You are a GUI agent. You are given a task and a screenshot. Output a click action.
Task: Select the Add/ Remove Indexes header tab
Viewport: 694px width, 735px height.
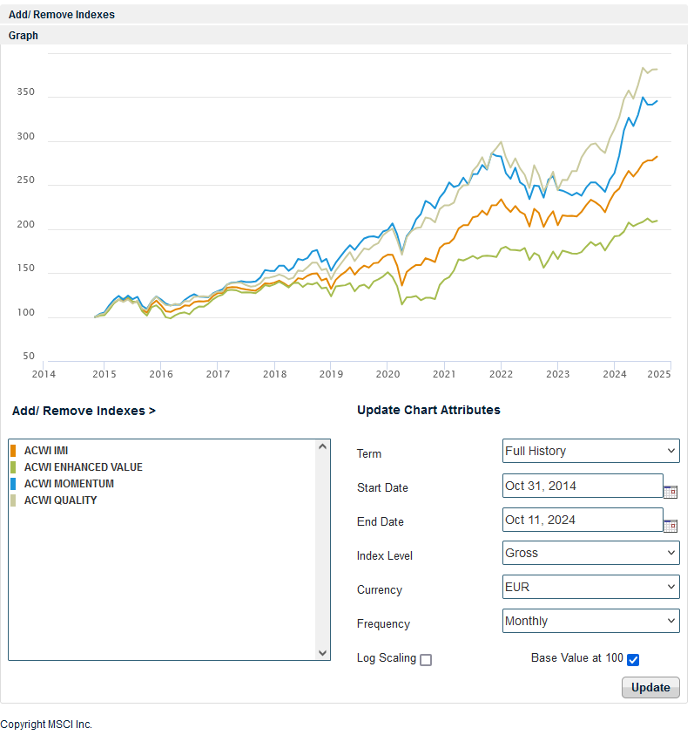point(62,15)
